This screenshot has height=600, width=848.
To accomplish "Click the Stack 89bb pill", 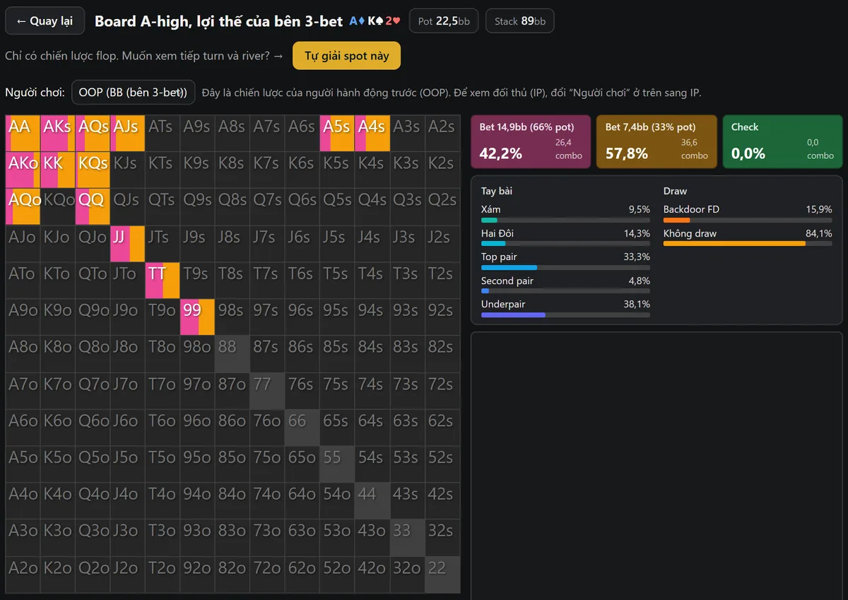I will click(x=519, y=21).
